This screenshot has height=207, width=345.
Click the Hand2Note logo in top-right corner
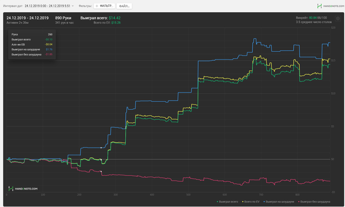click(331, 6)
